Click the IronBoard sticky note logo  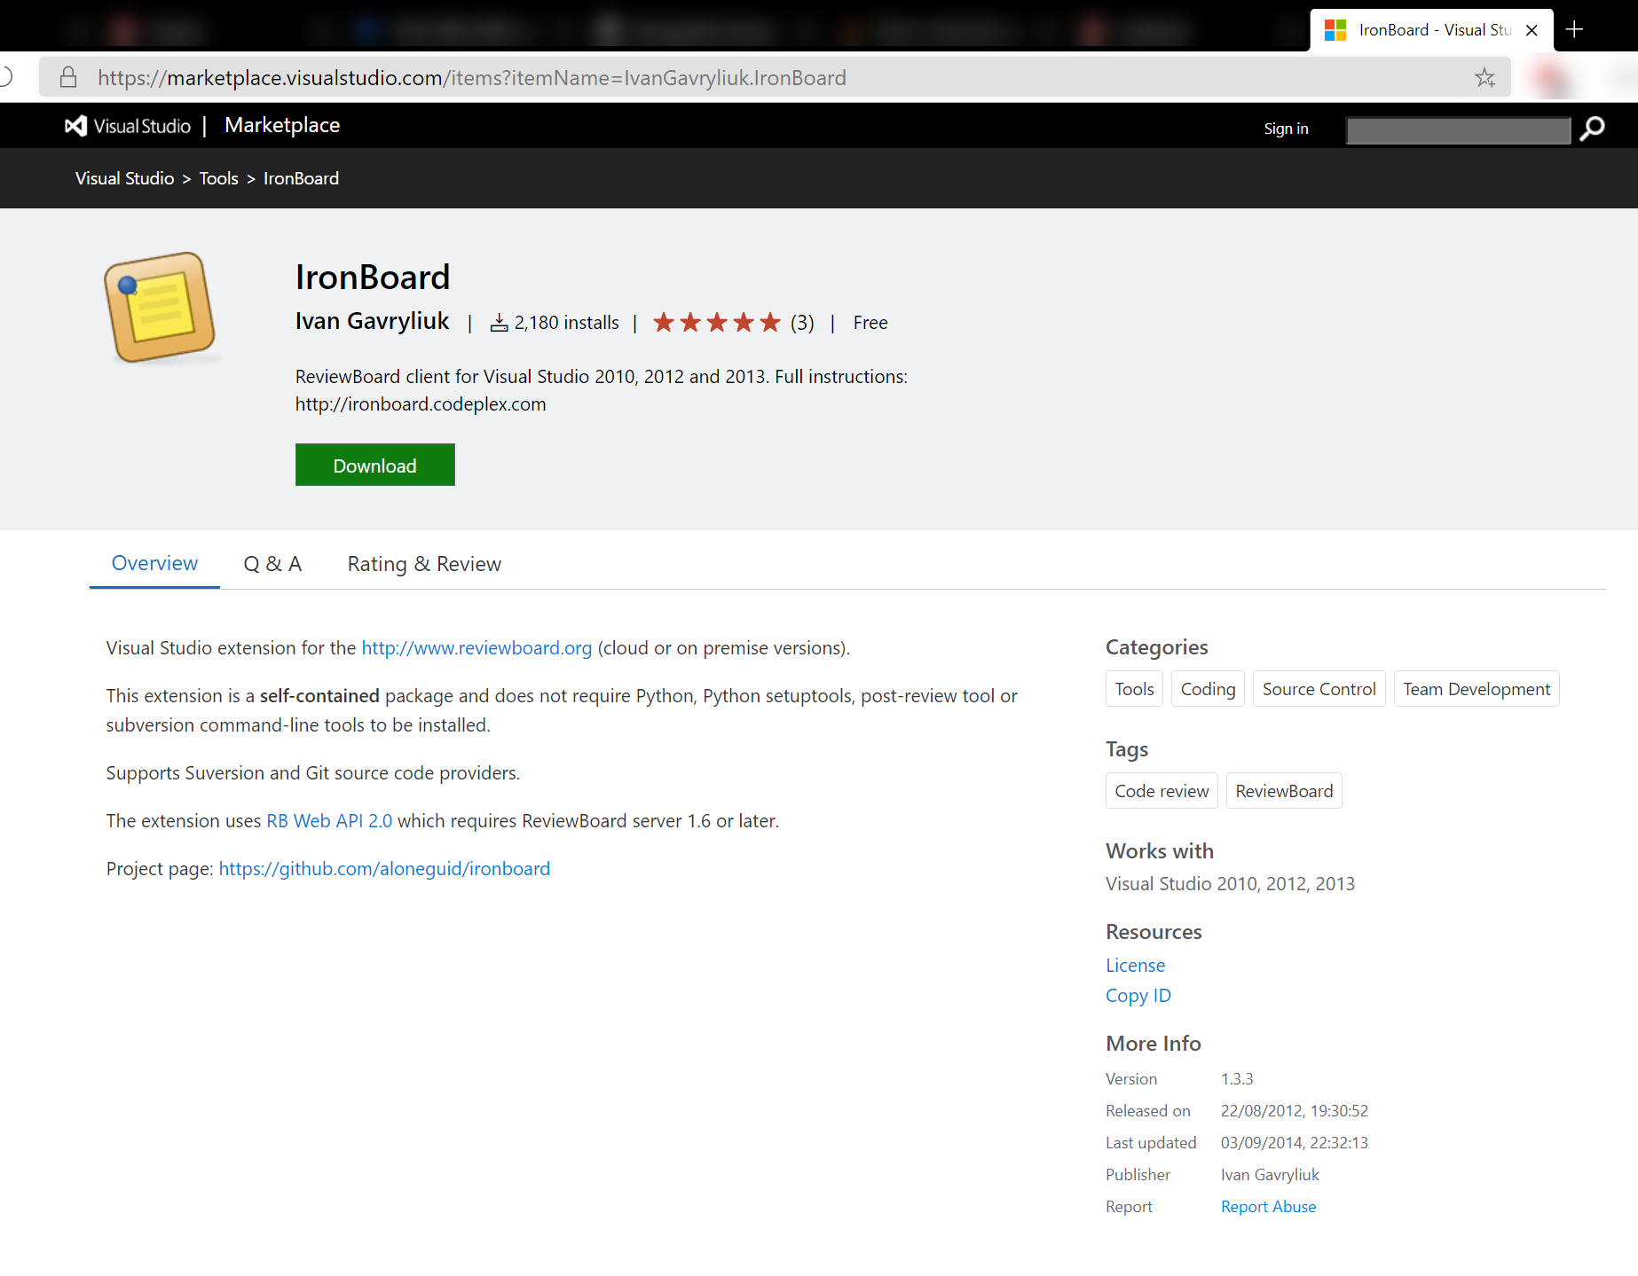coord(160,308)
